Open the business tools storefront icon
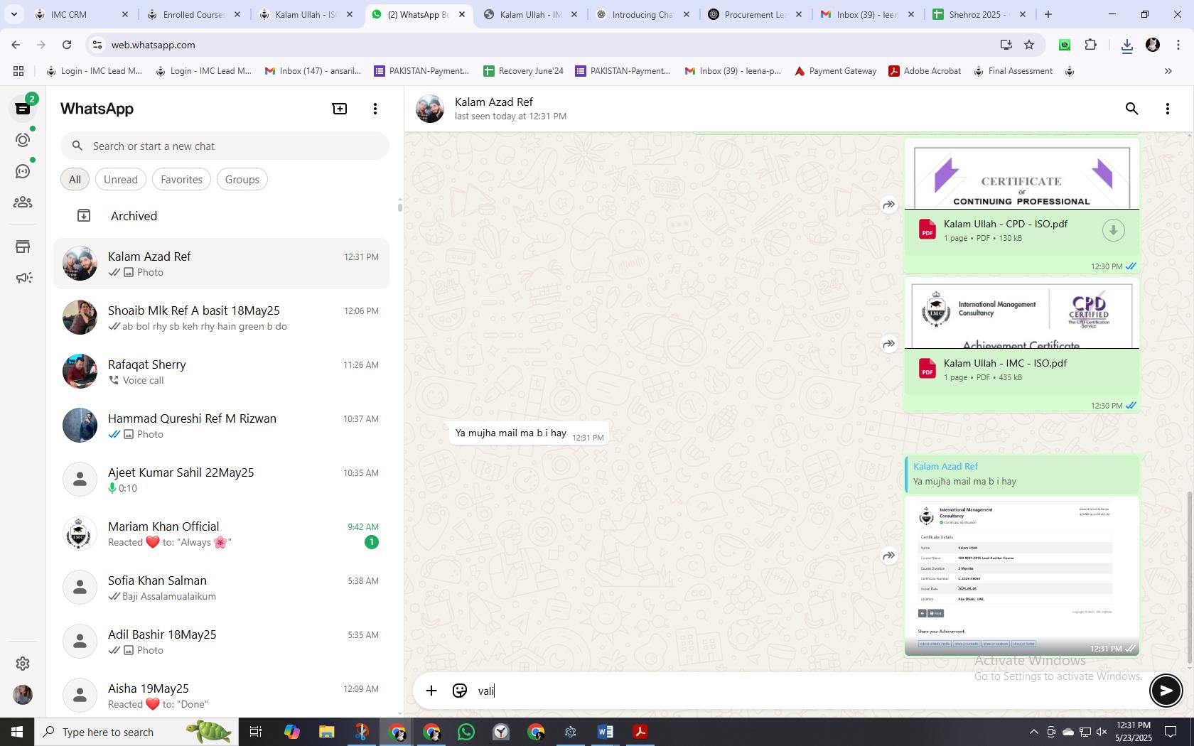This screenshot has width=1194, height=746. tap(23, 247)
